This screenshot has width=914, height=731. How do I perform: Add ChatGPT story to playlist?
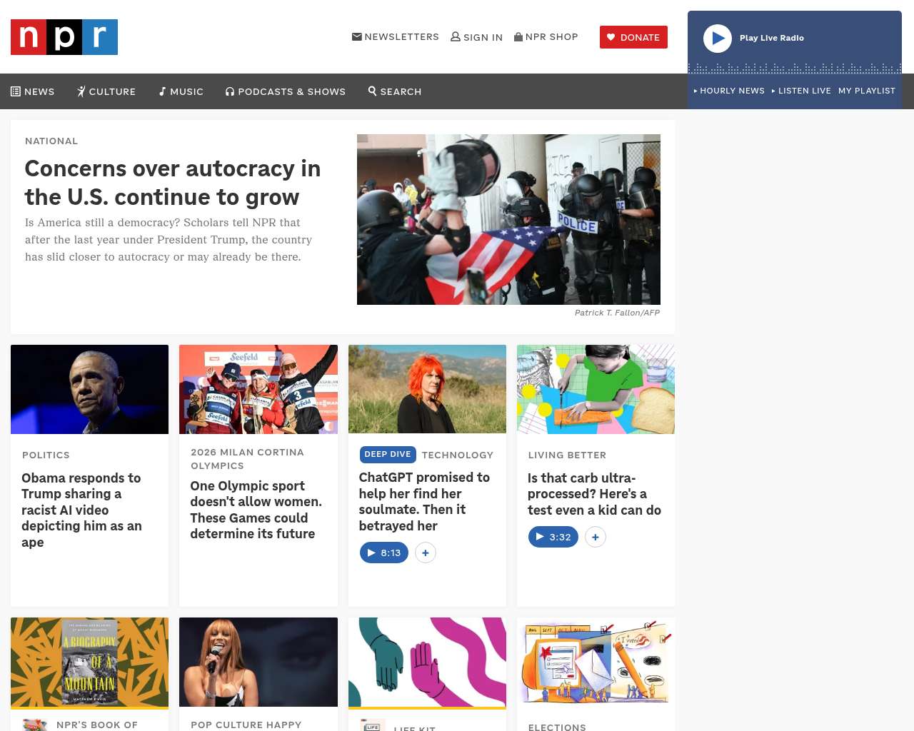tap(426, 553)
